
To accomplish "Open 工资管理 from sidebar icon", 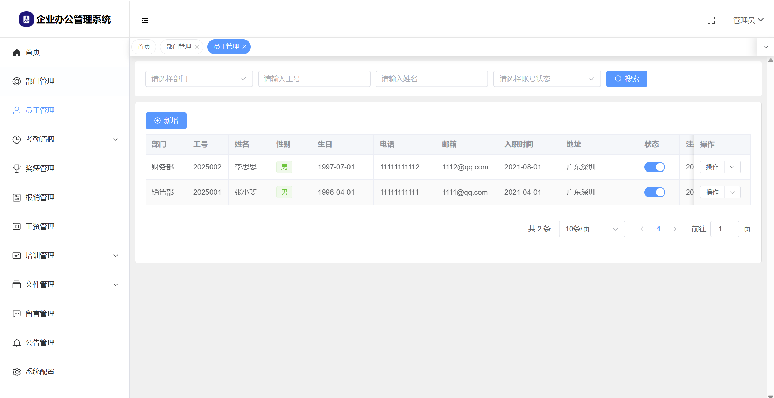I will coord(17,226).
